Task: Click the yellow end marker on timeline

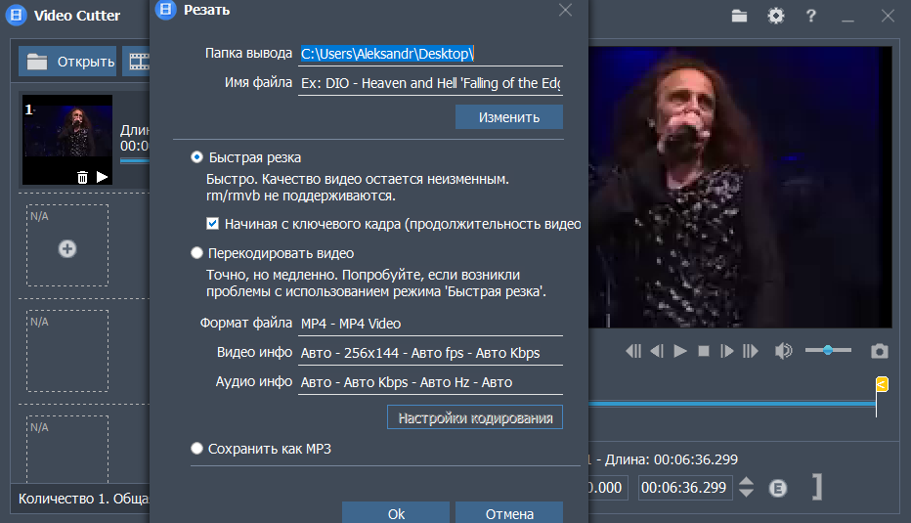Action: point(882,384)
